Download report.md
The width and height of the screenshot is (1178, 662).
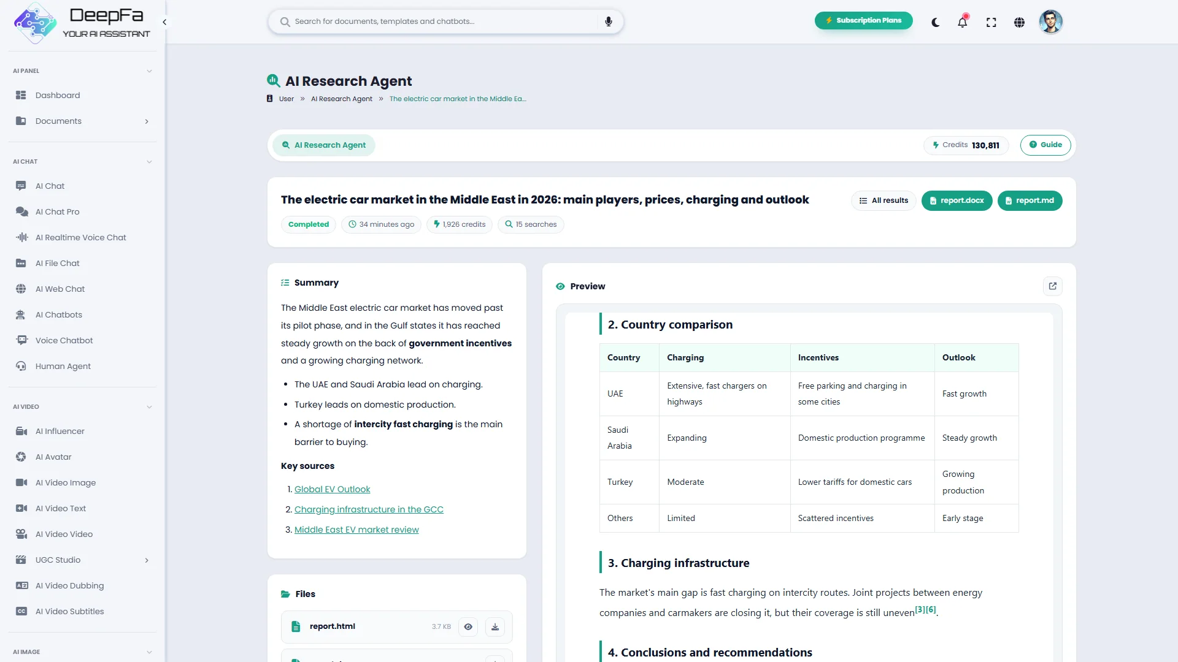point(1030,200)
